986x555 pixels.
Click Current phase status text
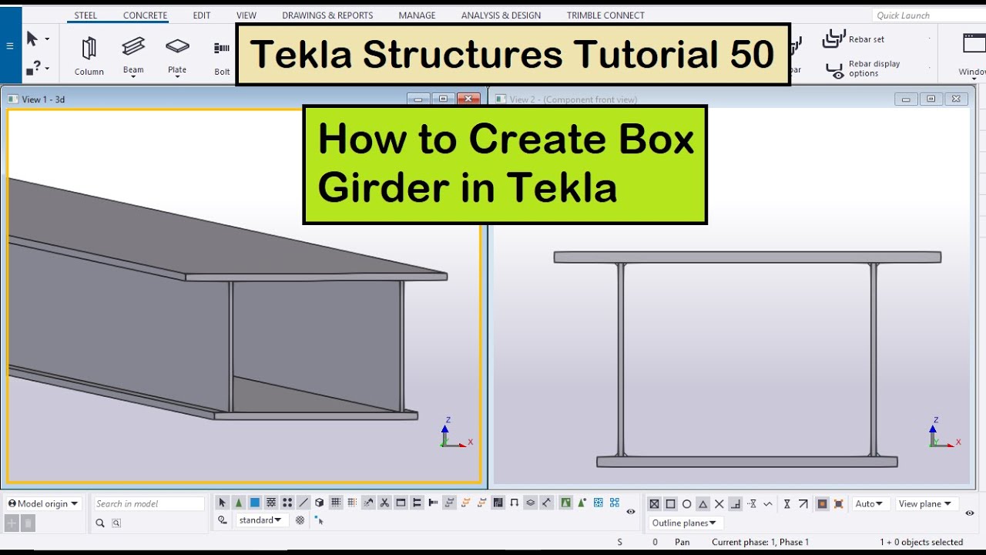[760, 542]
